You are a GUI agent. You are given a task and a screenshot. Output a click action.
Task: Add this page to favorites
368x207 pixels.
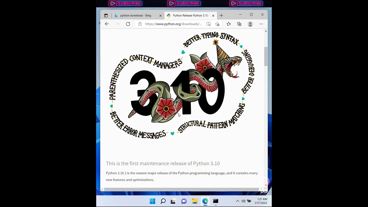(217, 24)
